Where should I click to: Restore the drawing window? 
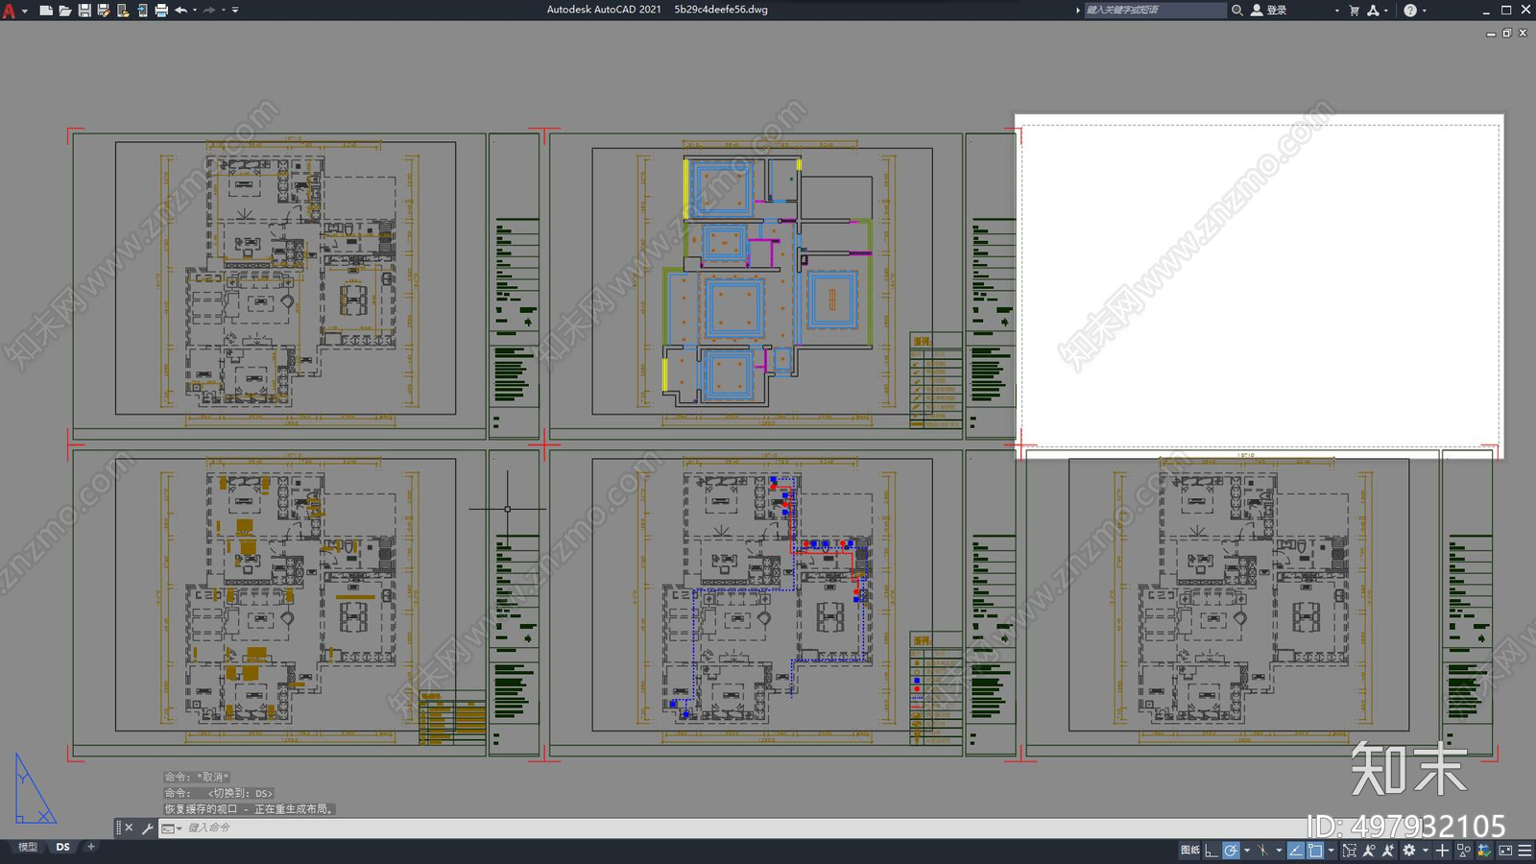pos(1506,34)
